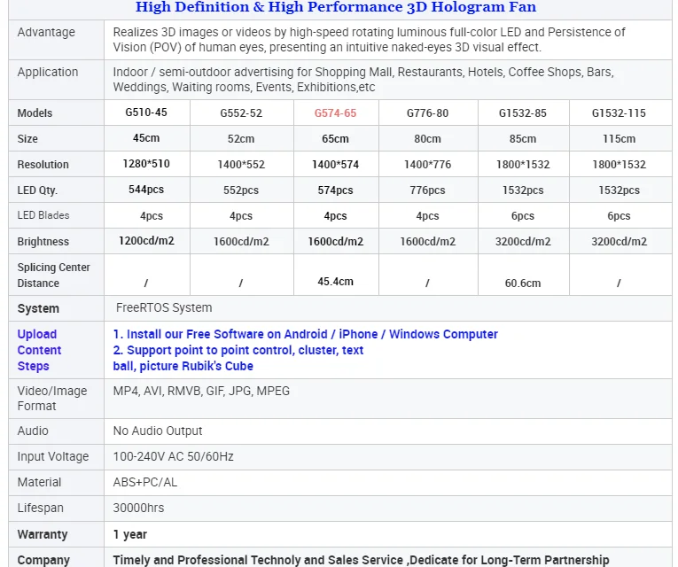The image size is (678, 567).
Task: Click the 574pcs LED quantity
Action: (x=335, y=190)
